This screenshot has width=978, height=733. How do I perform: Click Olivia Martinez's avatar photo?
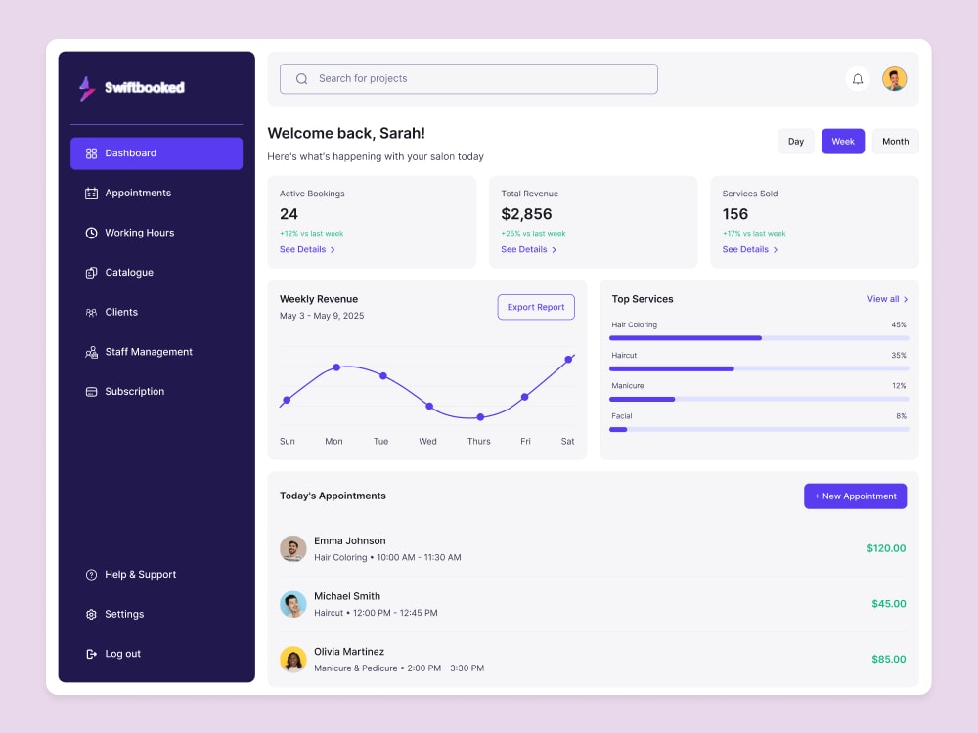pyautogui.click(x=293, y=660)
